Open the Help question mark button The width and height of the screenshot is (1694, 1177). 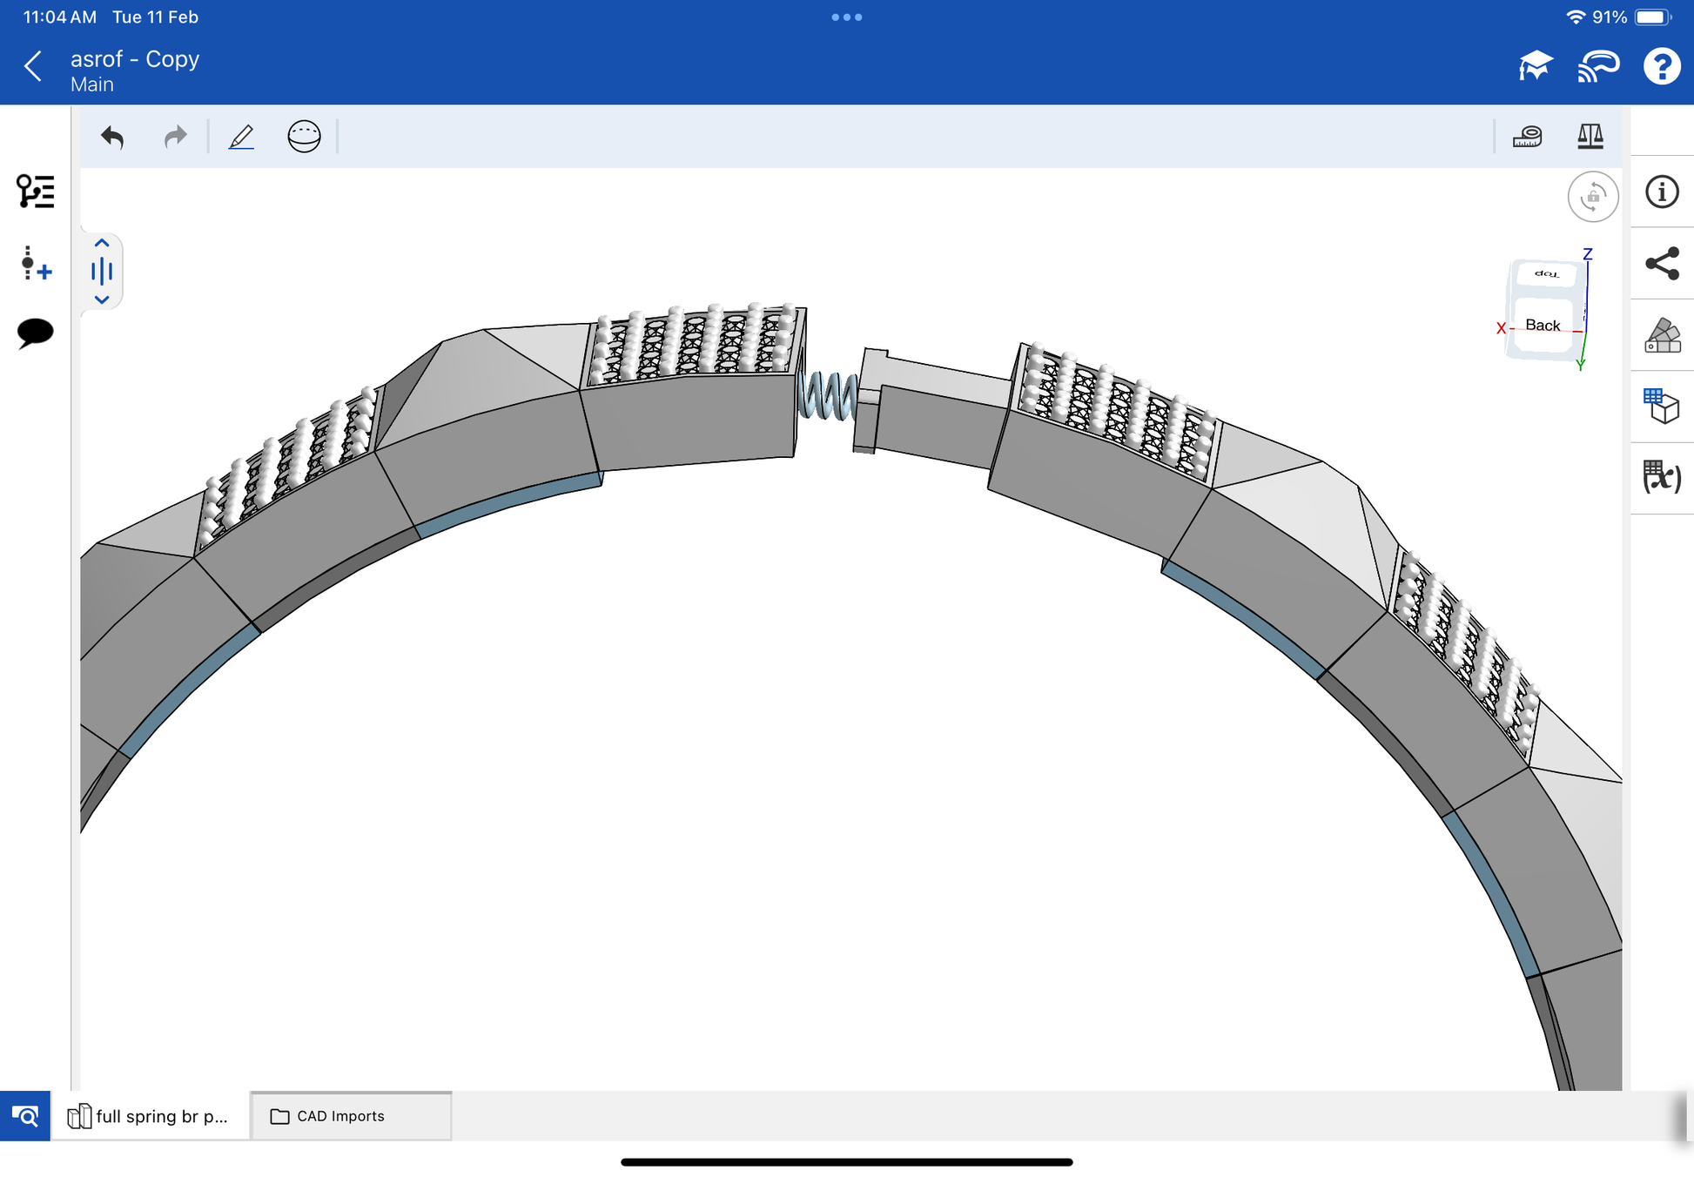[1661, 66]
